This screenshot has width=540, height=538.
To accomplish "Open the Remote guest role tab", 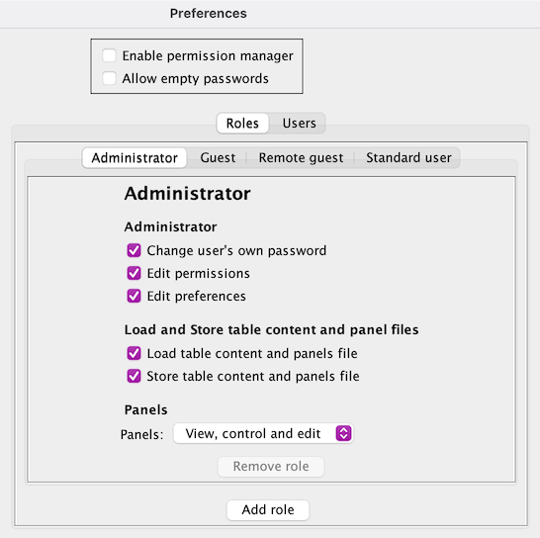I will tap(301, 158).
